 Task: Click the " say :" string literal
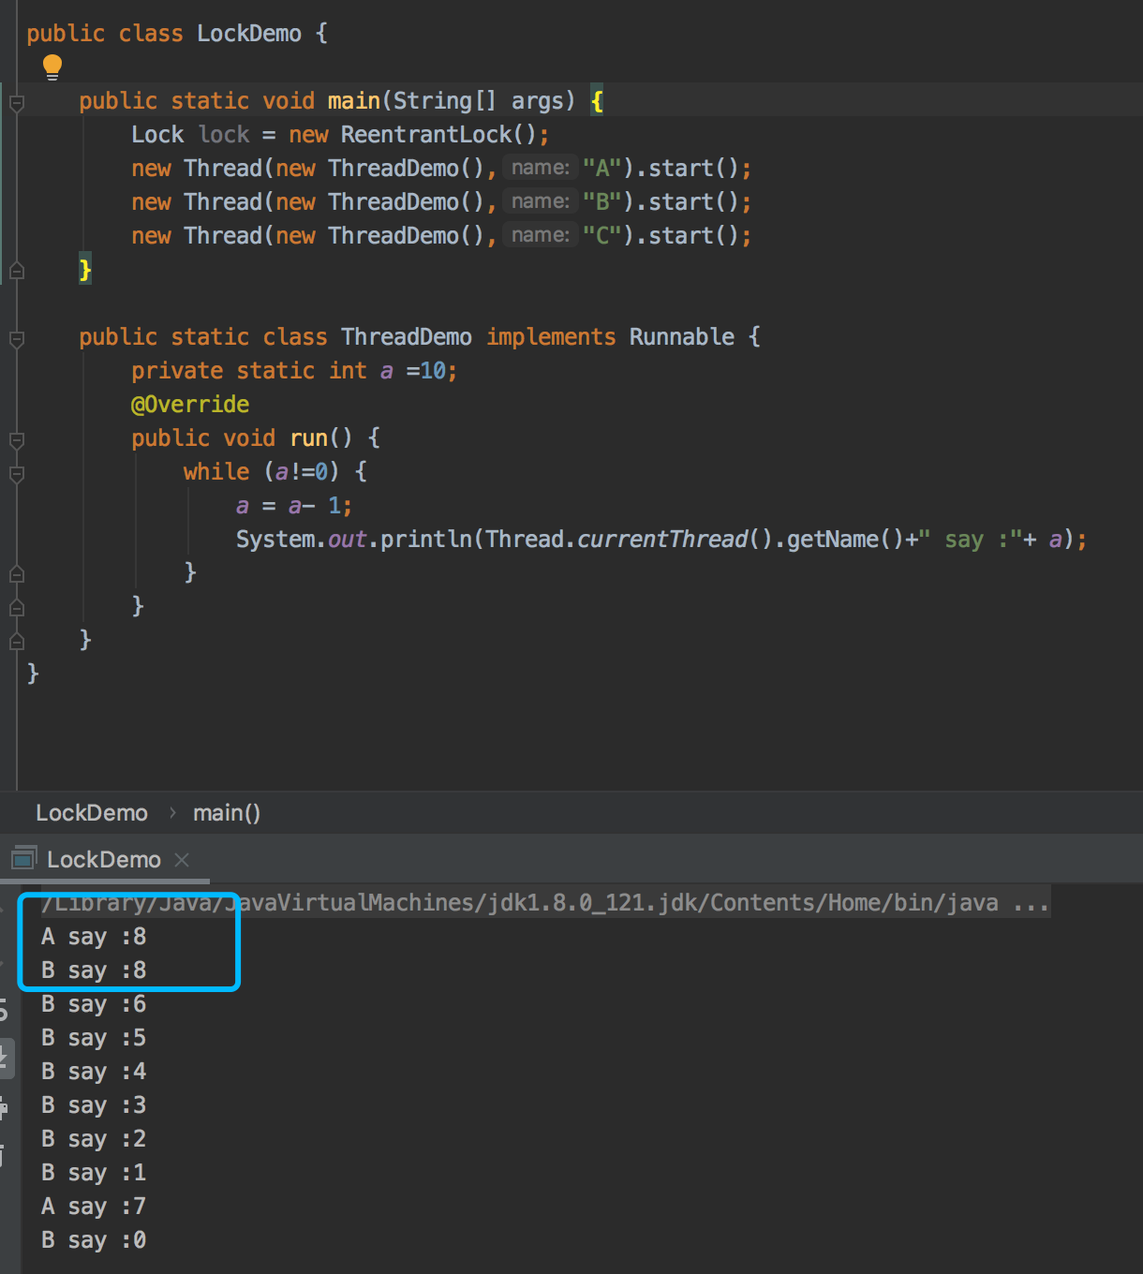click(x=970, y=540)
